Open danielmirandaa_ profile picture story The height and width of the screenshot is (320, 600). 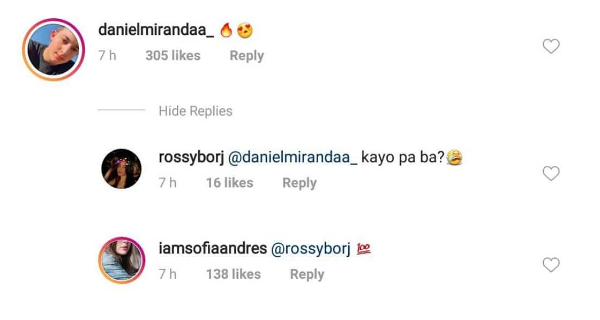click(54, 49)
